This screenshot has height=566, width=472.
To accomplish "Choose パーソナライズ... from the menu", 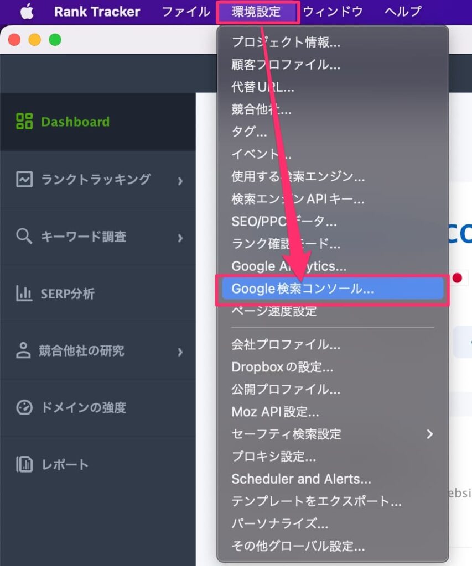I will (333, 524).
